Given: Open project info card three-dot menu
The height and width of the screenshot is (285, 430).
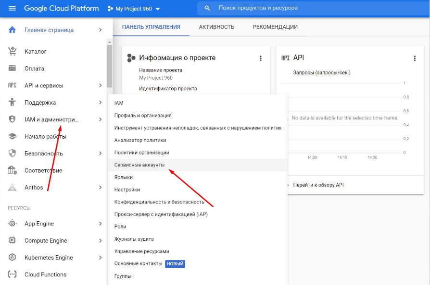Looking at the screenshot, I should tap(261, 58).
